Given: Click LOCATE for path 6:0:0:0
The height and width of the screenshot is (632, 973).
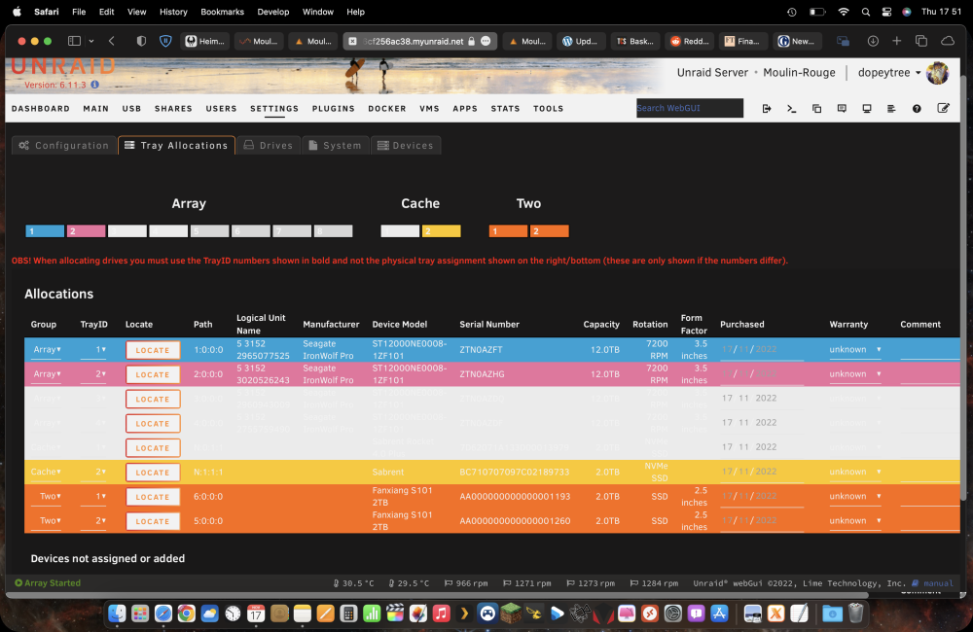Looking at the screenshot, I should point(153,497).
